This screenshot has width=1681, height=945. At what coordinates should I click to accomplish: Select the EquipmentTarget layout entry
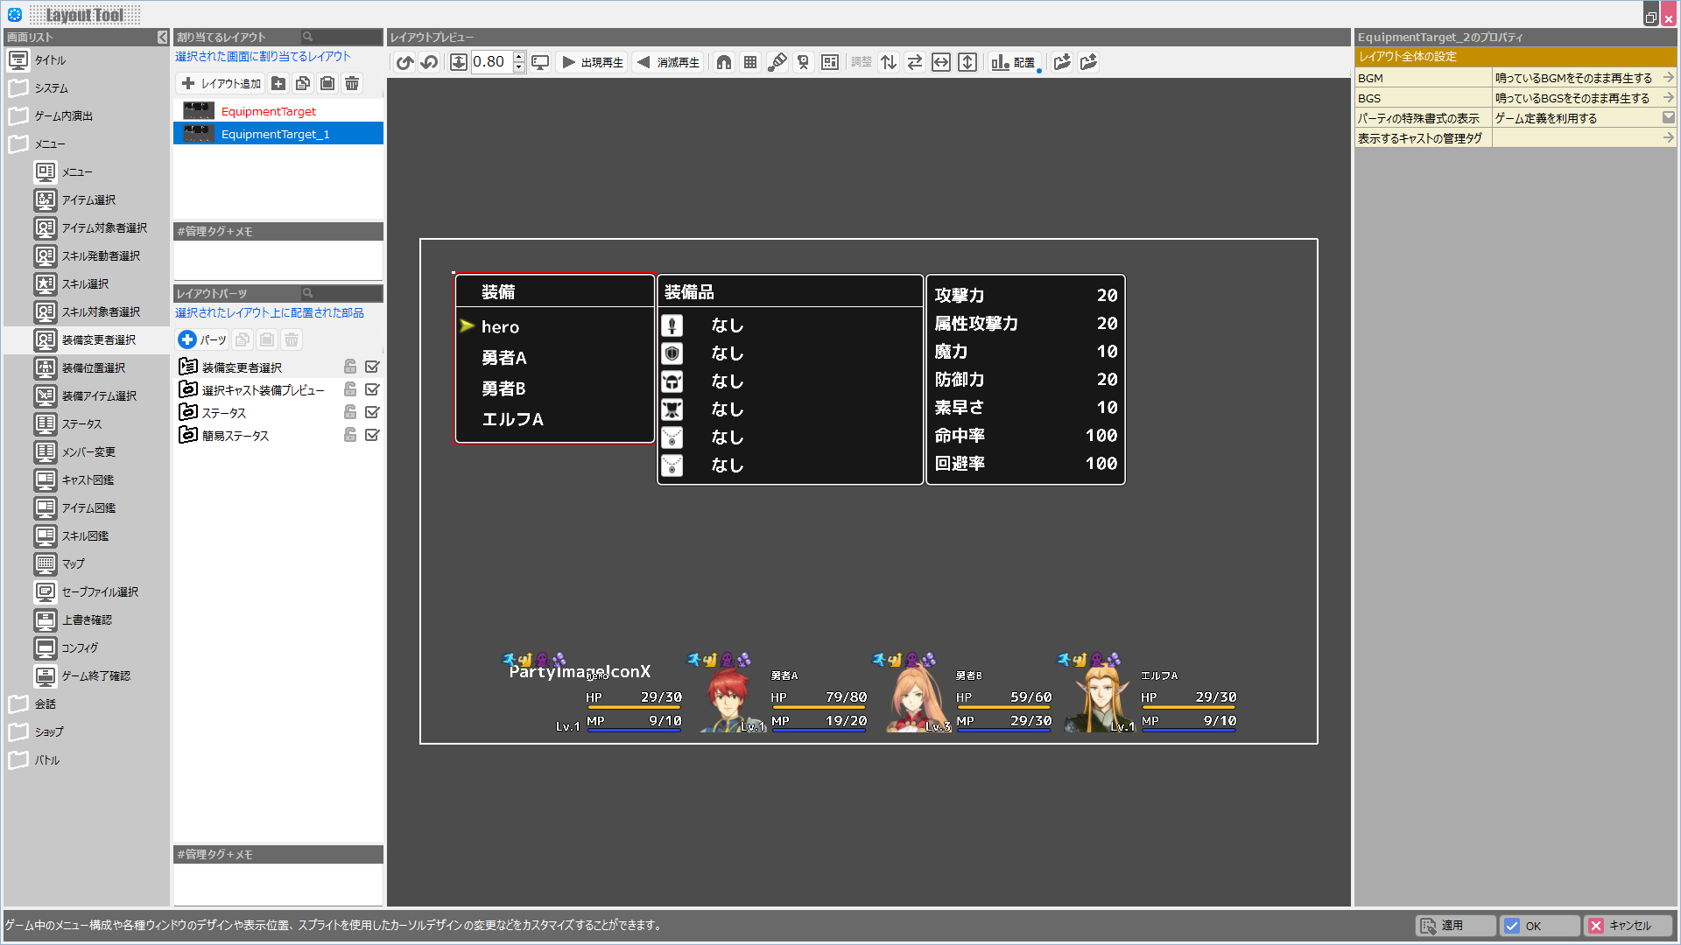(268, 111)
